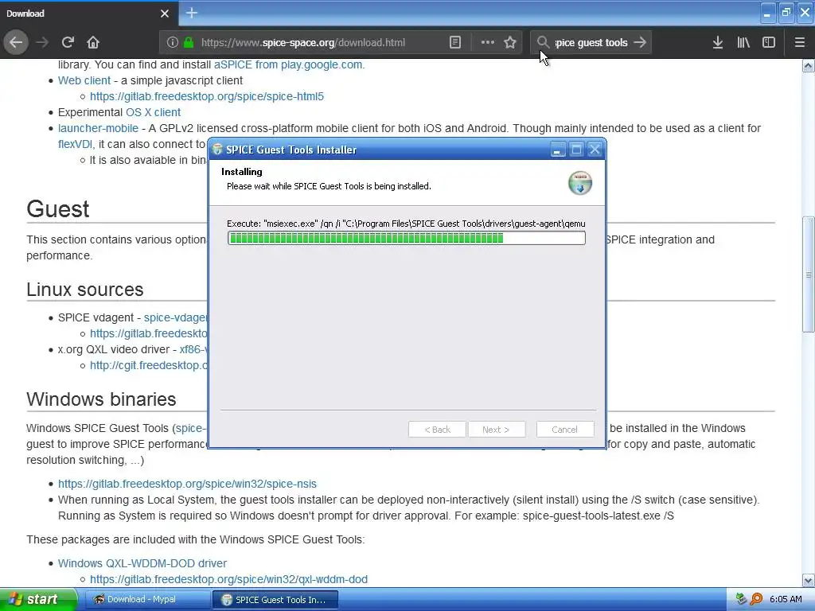Open the Windows start menu

tap(38, 600)
